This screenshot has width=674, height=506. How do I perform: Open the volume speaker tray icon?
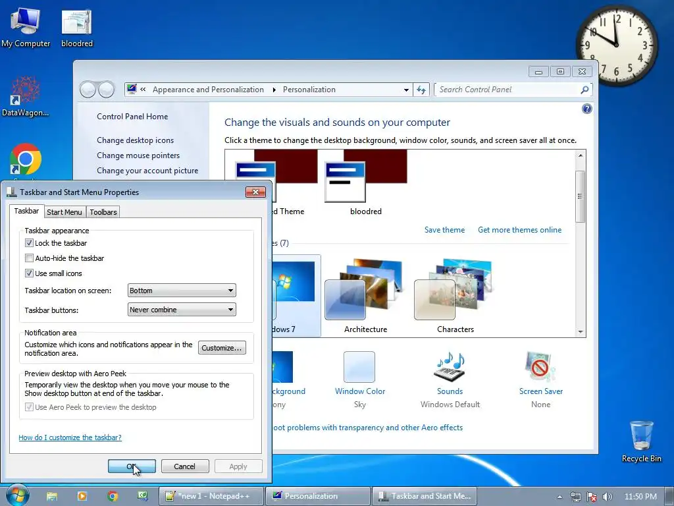[608, 497]
